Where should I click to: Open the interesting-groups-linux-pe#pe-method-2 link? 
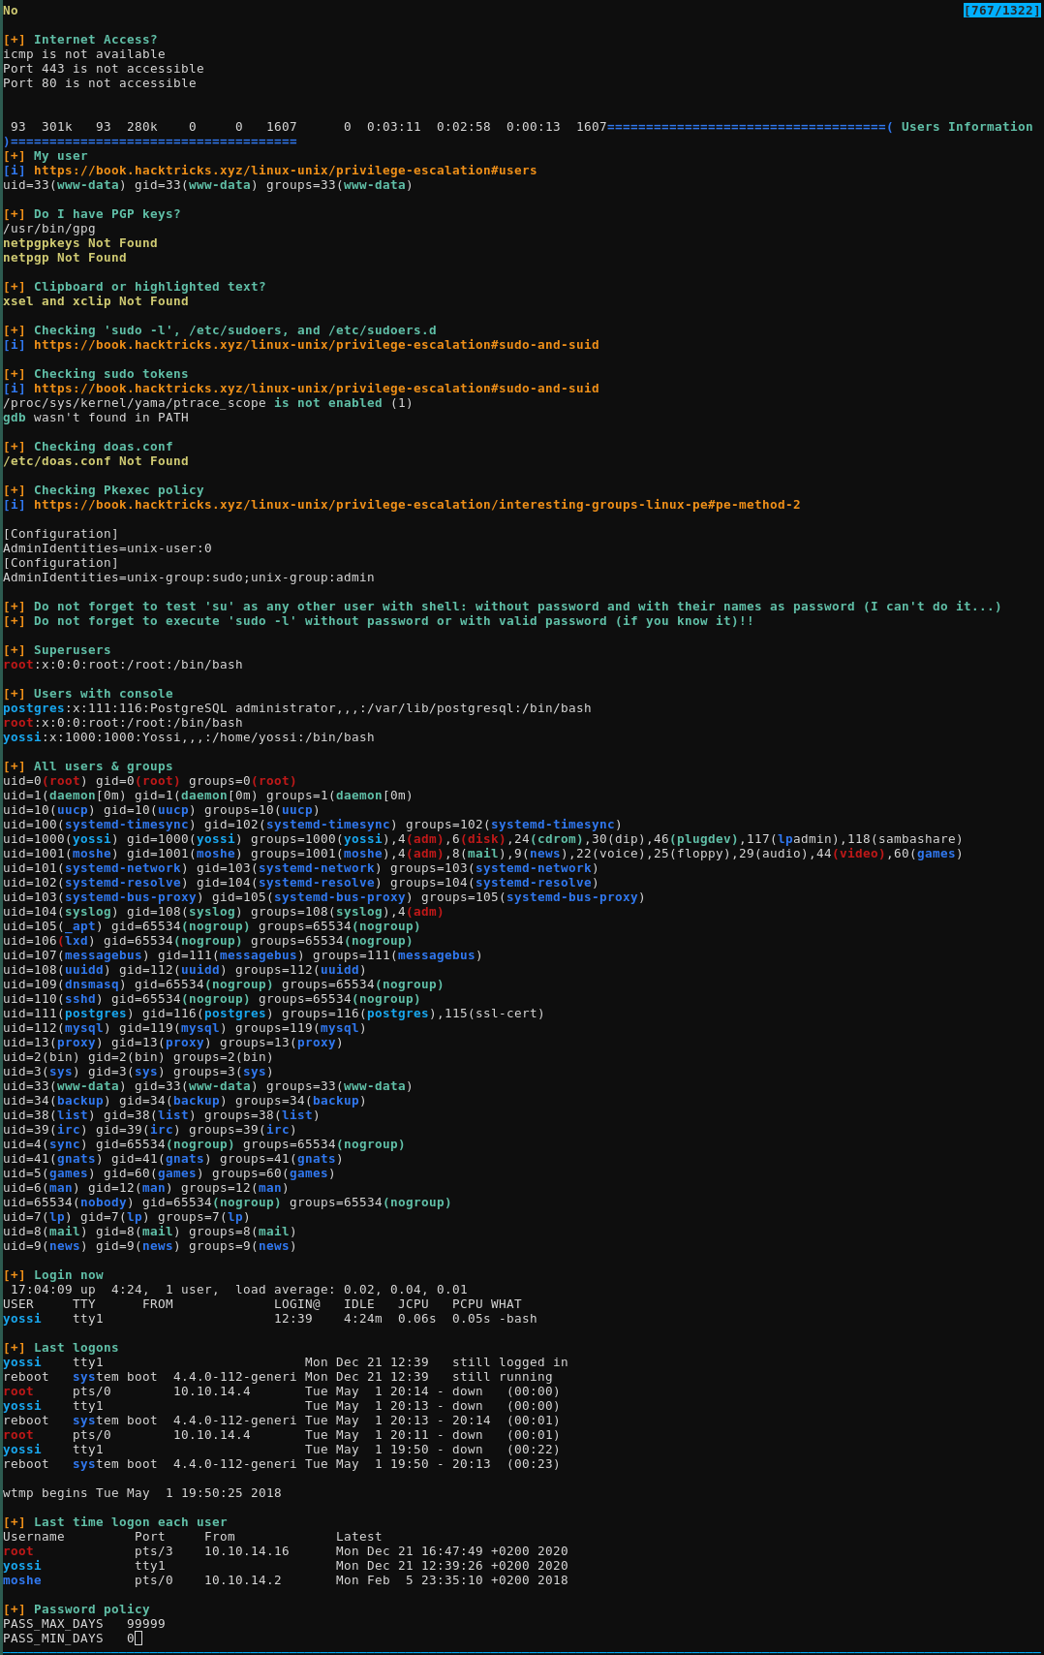pos(416,505)
